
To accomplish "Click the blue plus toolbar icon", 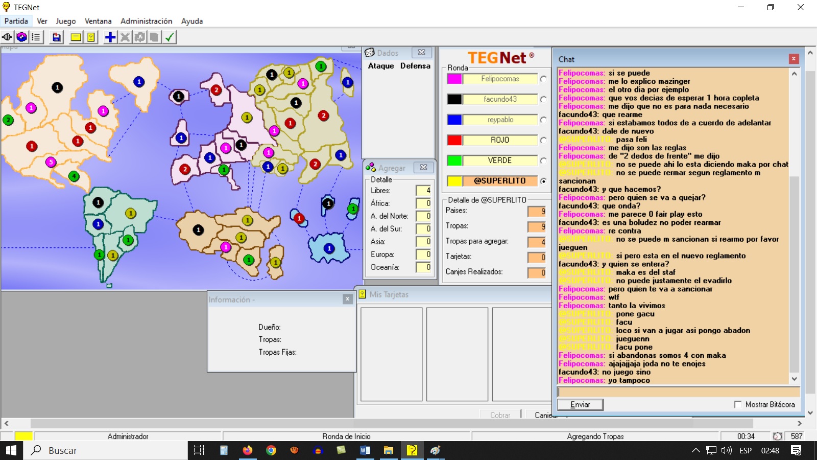I will point(110,37).
